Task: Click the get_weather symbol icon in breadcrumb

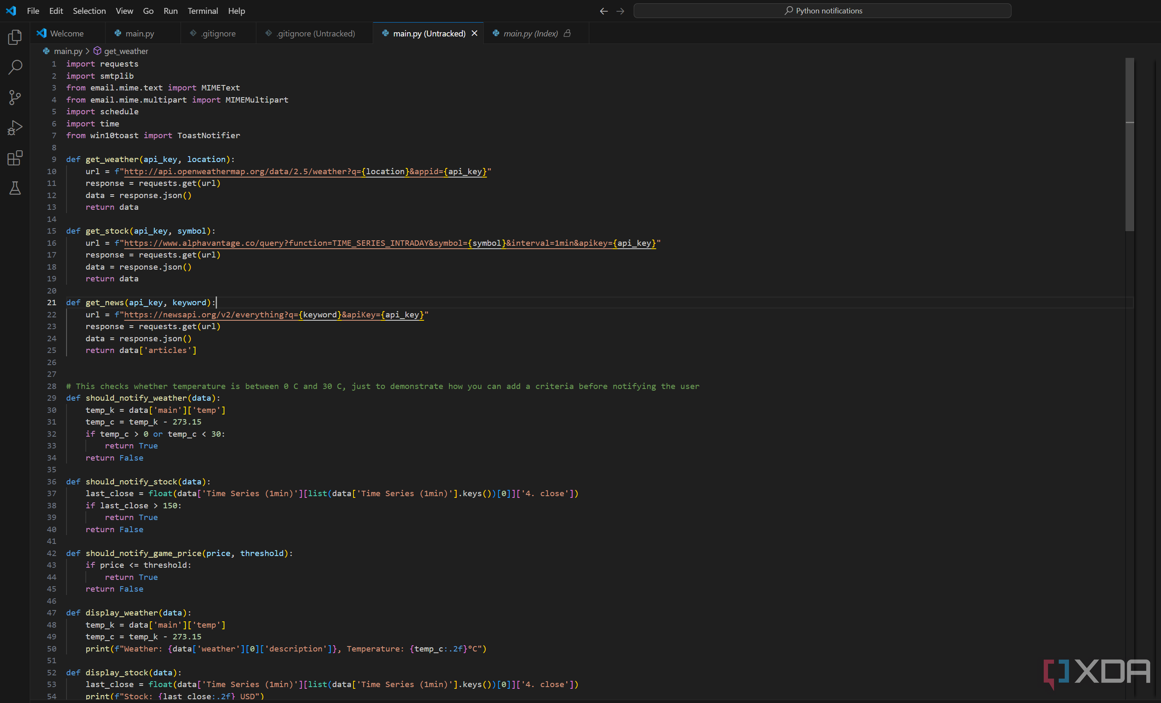Action: click(97, 51)
